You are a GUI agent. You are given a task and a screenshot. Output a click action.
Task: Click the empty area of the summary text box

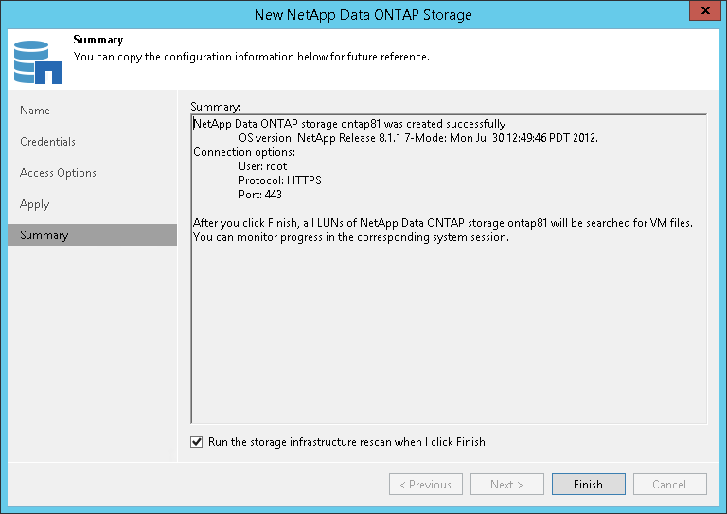tap(449, 340)
